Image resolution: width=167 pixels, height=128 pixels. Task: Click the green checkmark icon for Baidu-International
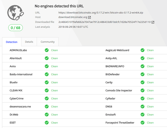click(x=47, y=74)
